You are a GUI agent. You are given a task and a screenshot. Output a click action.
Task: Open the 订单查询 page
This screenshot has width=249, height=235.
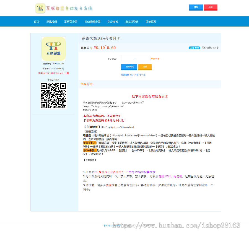151,22
